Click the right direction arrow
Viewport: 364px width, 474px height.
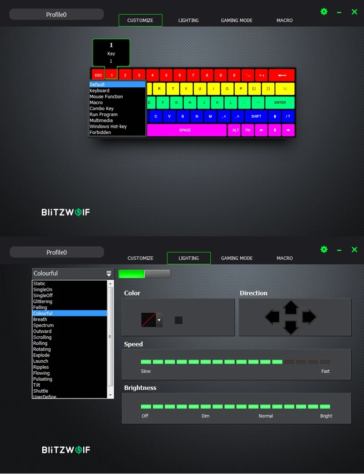309,317
